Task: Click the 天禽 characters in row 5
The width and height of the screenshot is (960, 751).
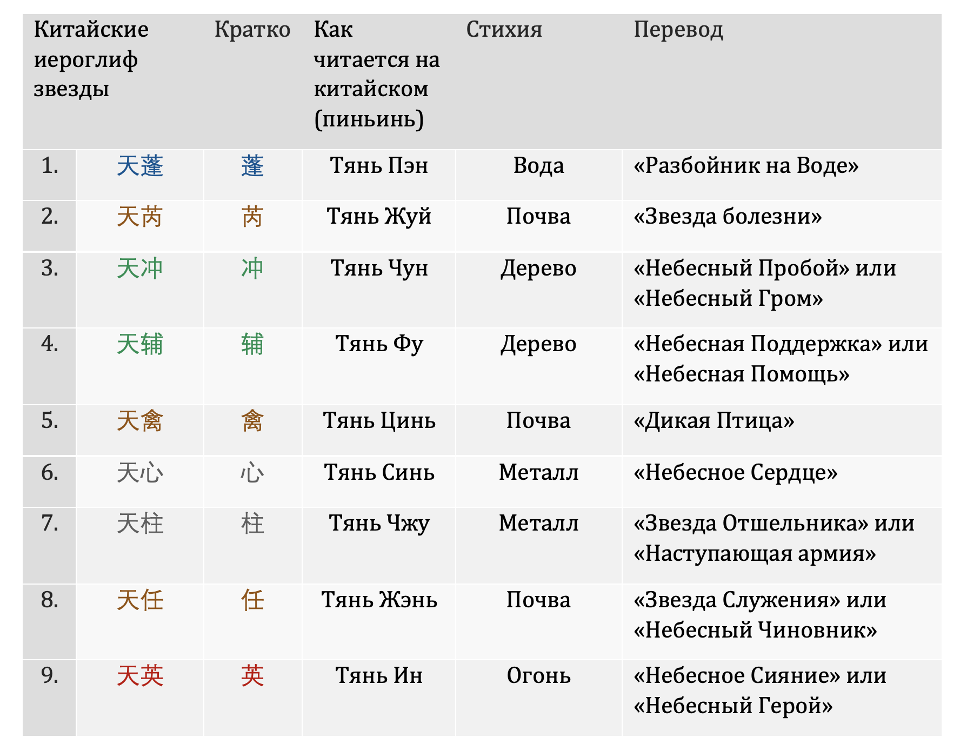Action: tap(140, 421)
